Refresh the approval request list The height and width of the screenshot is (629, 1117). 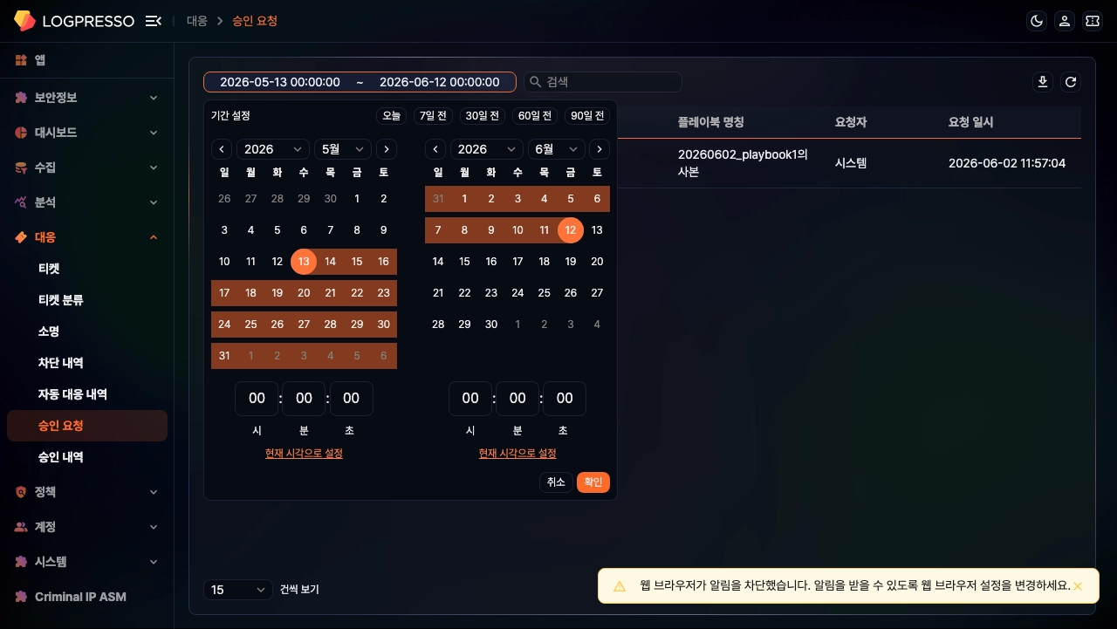[x=1071, y=82]
